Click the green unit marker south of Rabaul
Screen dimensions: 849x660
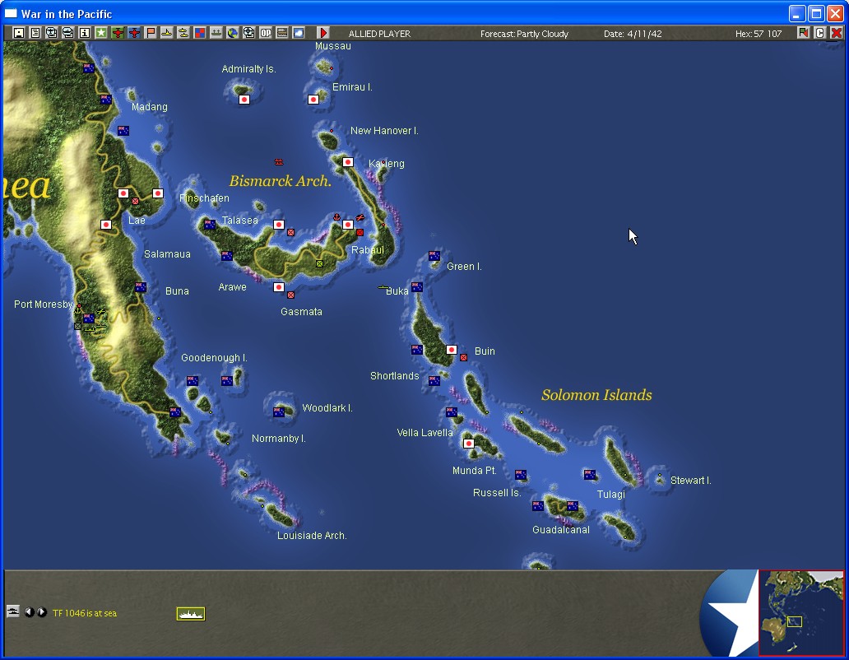click(319, 263)
